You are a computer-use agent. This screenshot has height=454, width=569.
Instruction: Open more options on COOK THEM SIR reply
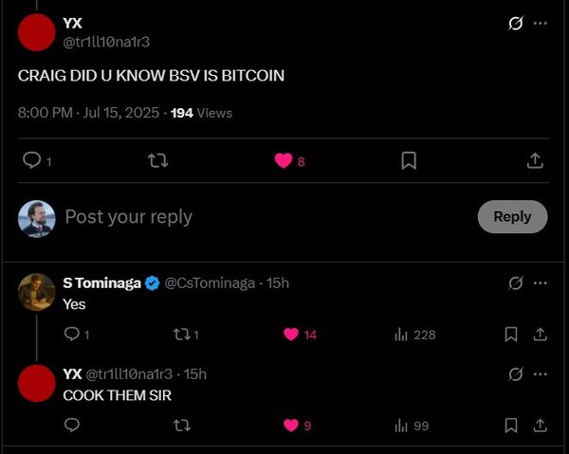541,374
